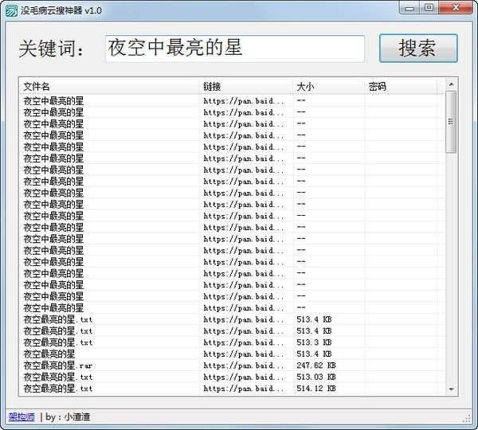Click the vertical scrollbar thumb
Viewport: 478px width, 430px height.
coord(451,122)
